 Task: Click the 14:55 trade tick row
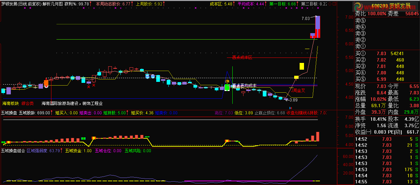coord(387,182)
